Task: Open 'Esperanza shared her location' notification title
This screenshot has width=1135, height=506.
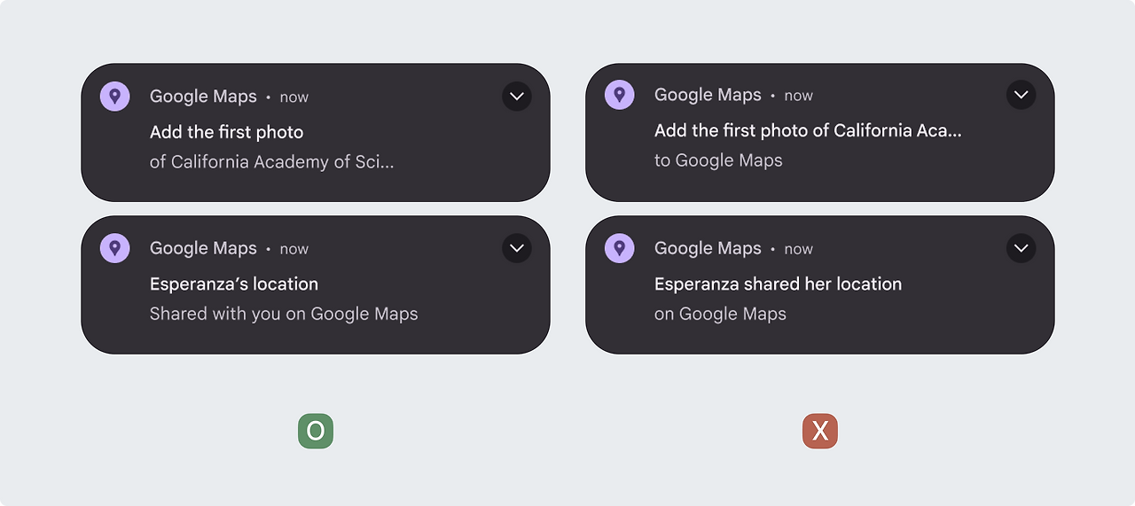Action: [x=779, y=284]
